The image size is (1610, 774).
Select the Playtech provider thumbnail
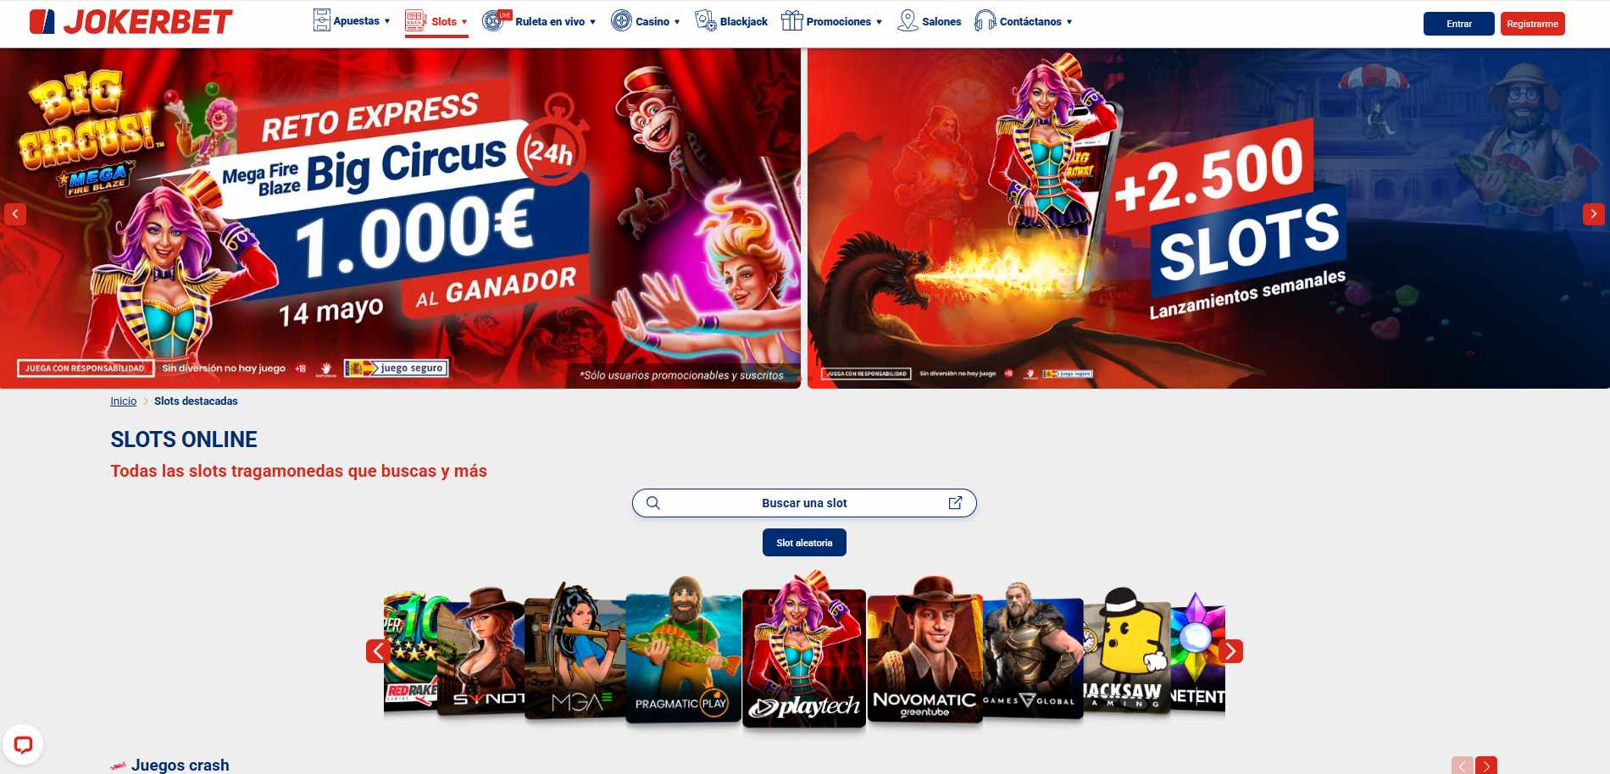click(x=804, y=652)
